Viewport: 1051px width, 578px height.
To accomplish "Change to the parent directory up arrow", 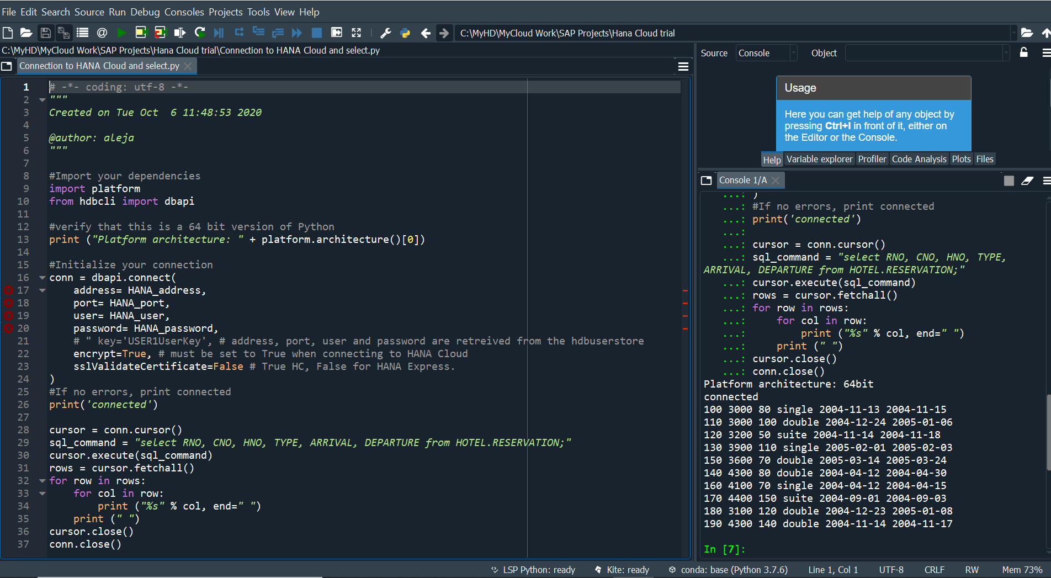I will (1045, 33).
